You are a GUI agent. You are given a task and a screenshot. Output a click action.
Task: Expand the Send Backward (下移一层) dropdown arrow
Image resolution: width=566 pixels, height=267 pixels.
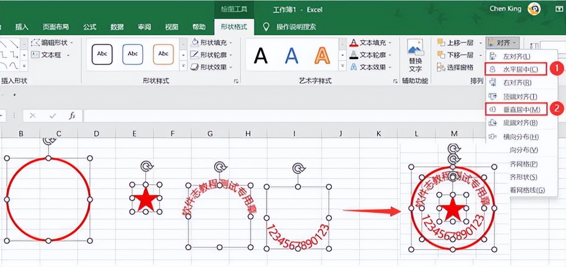480,55
